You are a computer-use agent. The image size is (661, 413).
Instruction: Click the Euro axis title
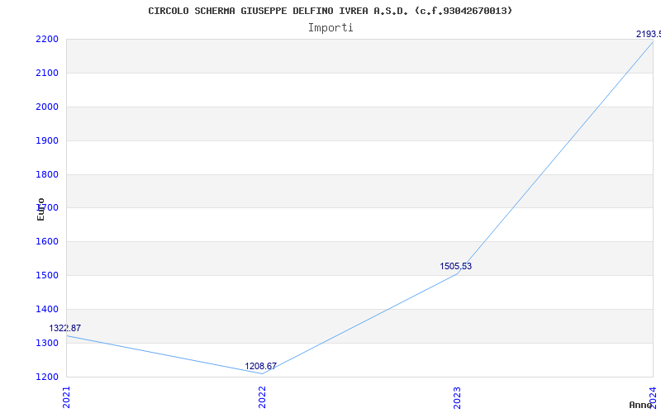[x=40, y=210]
